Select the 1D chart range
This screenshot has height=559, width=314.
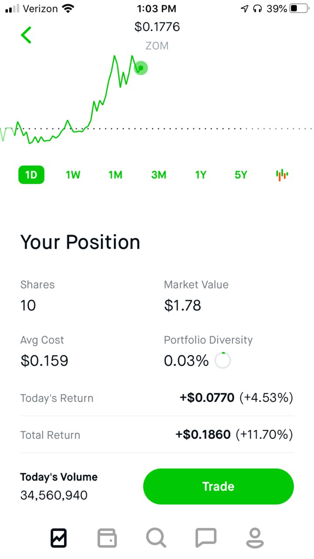tap(31, 175)
